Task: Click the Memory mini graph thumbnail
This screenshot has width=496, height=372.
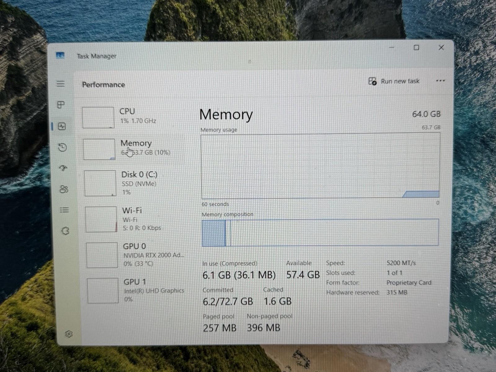Action: pos(99,149)
